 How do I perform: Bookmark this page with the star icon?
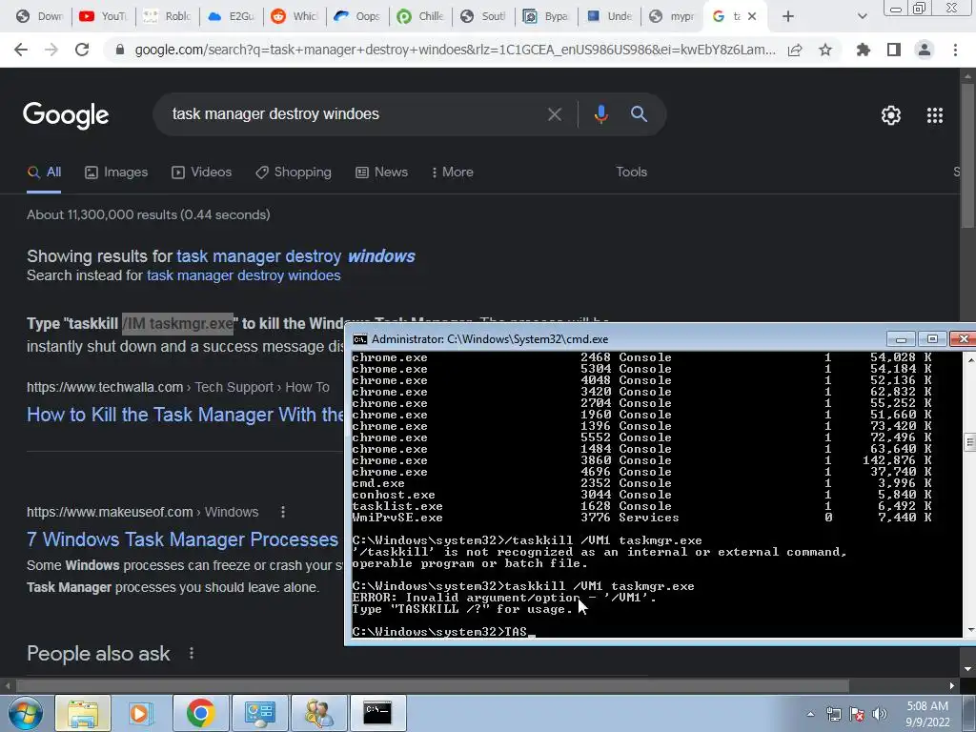825,50
